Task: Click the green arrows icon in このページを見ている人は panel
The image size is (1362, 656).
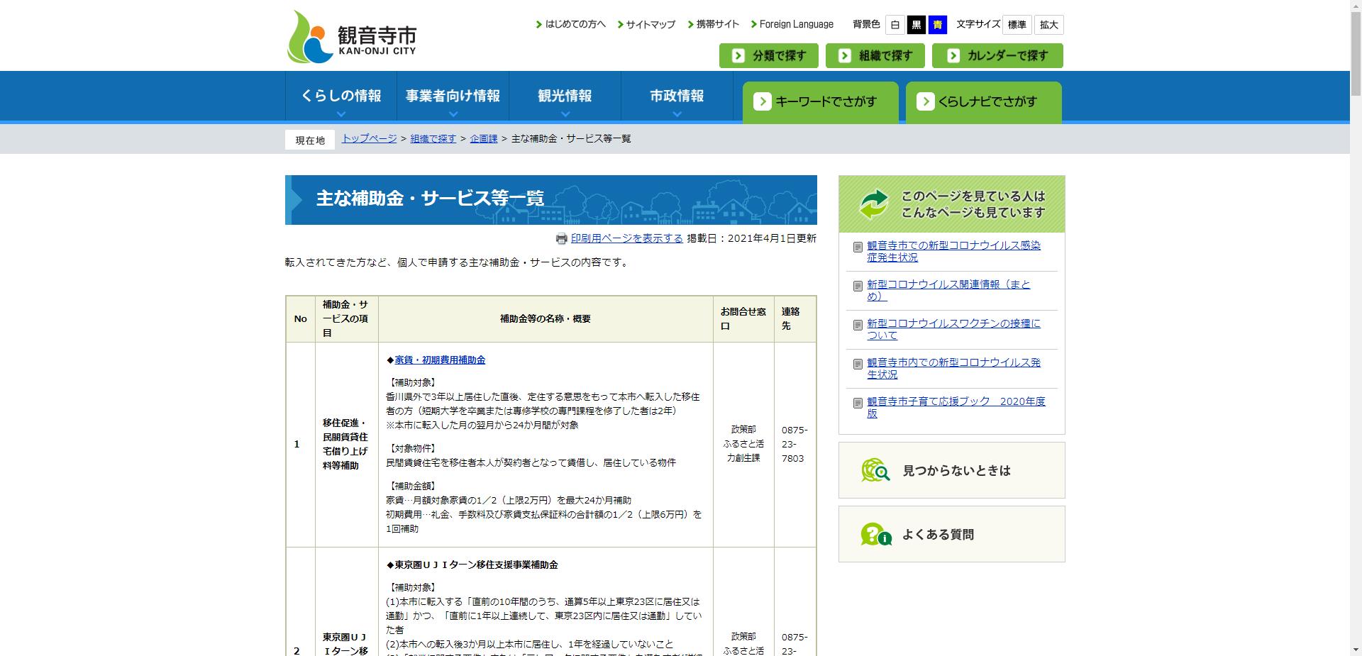Action: point(874,204)
